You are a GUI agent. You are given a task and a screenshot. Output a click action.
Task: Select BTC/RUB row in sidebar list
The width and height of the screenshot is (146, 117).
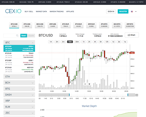(19, 70)
